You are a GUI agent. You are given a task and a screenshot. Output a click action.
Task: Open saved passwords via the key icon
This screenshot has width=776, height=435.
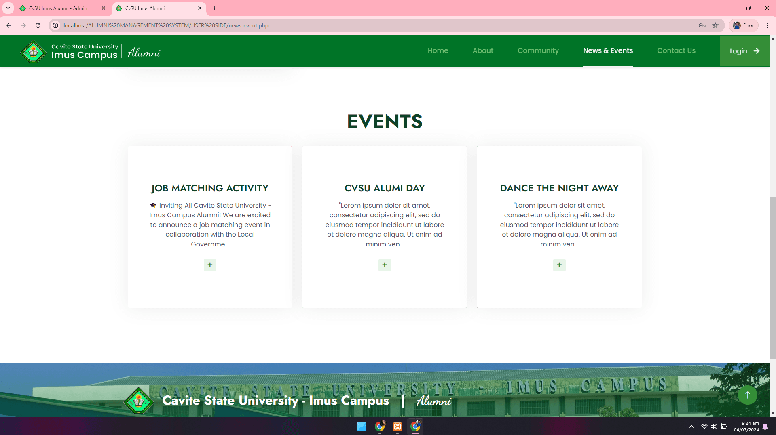click(702, 25)
